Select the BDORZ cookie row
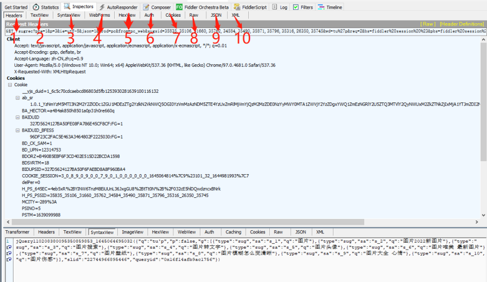 click(x=71, y=156)
